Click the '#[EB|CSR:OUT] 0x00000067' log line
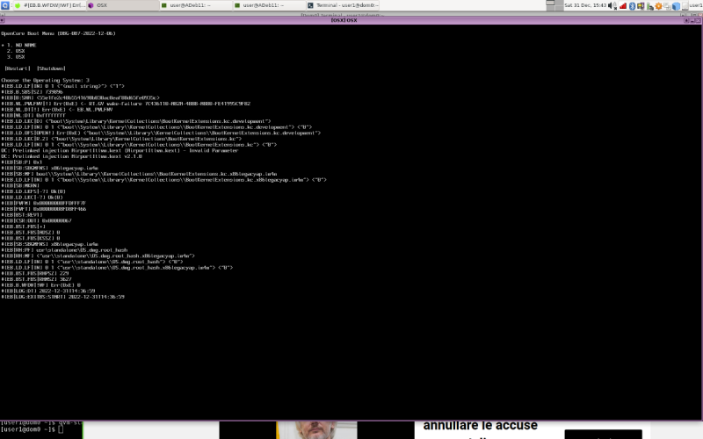Screen dimensions: 703x439 tap(36, 220)
